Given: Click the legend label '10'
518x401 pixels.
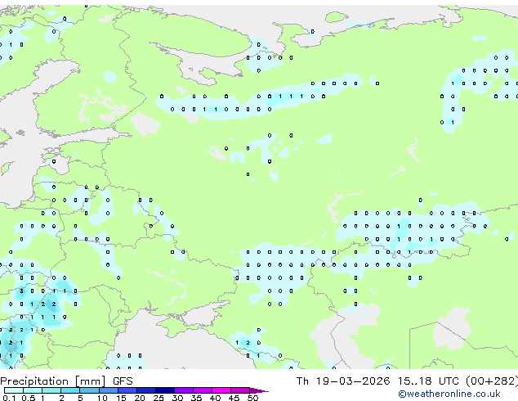Looking at the screenshot, I should [102, 398].
